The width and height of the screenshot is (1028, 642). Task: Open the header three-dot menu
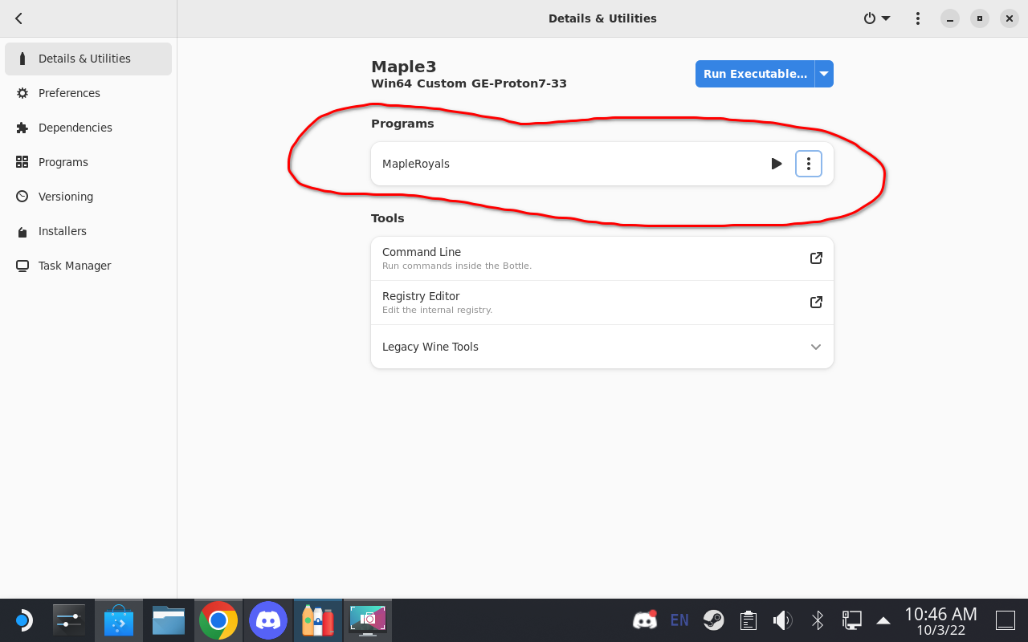coord(918,18)
